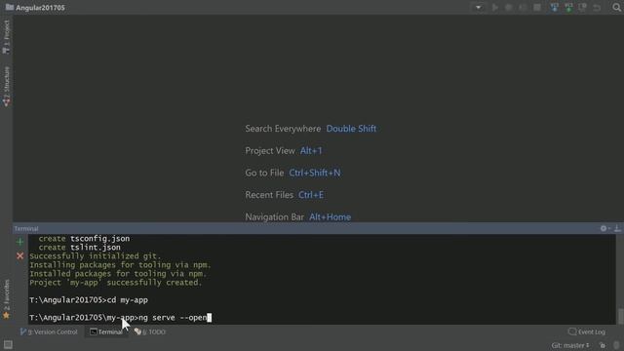624x351 pixels.
Task: Open the 6: TODO tab
Action: point(150,331)
